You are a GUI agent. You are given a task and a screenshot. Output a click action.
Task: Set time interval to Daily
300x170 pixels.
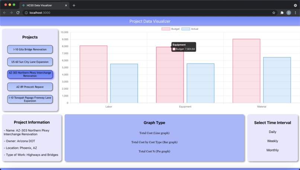(x=272, y=132)
